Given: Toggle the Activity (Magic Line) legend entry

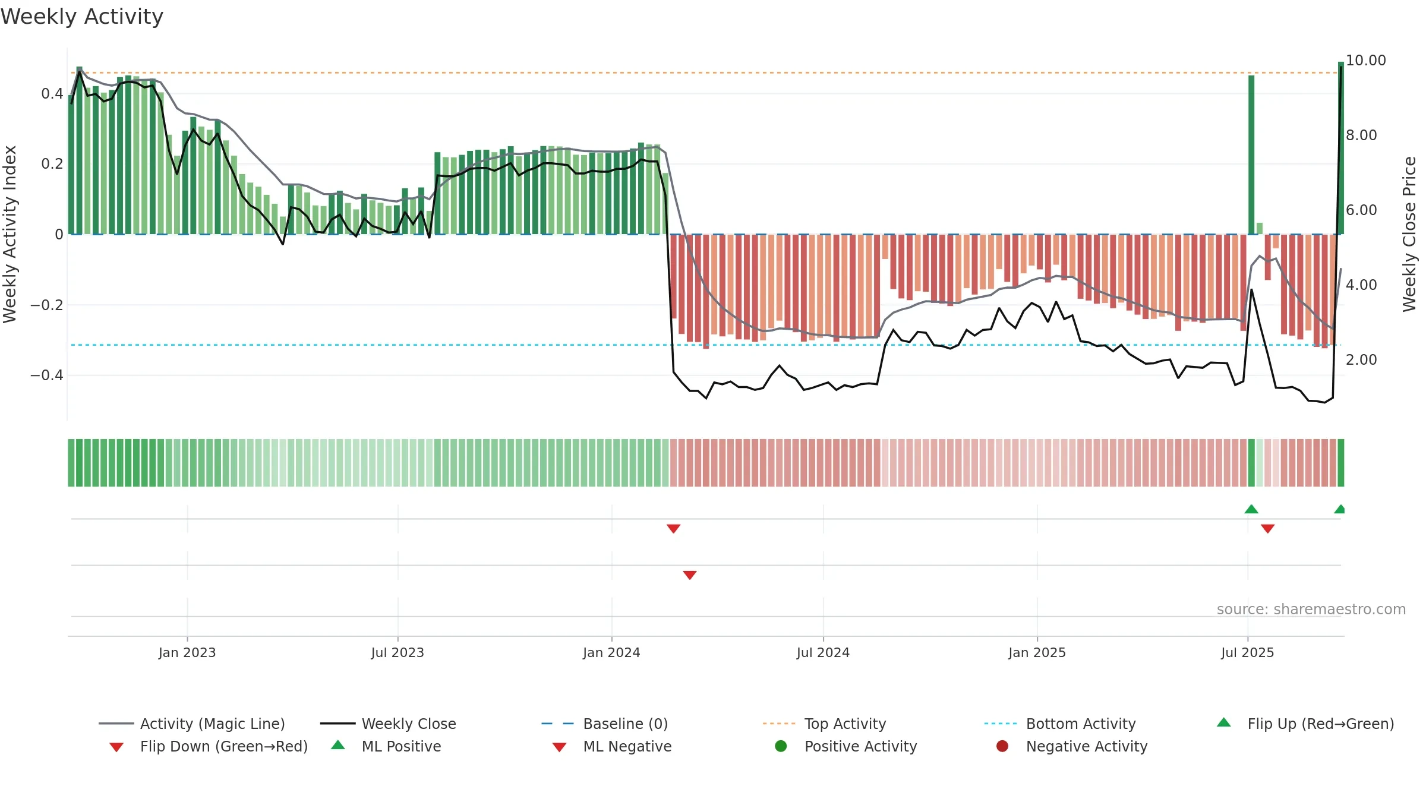Looking at the screenshot, I should click(x=192, y=724).
